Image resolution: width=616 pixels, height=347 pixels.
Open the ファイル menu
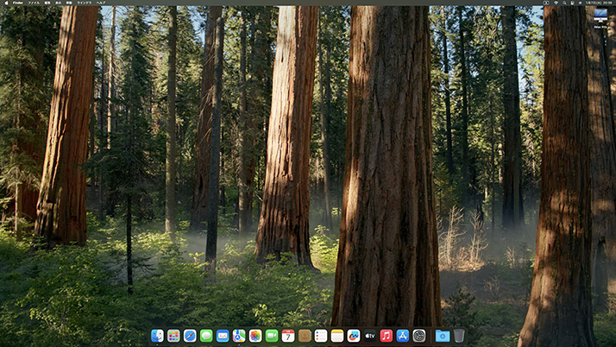coord(34,3)
